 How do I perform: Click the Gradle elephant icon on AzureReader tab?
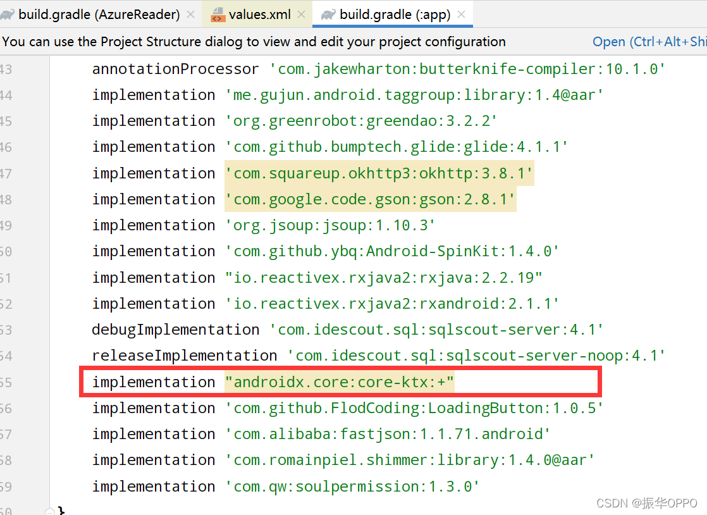click(6, 15)
